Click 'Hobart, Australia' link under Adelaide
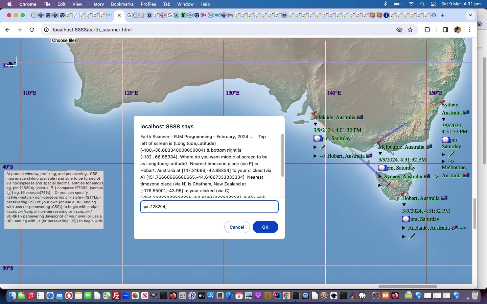 tap(346, 156)
